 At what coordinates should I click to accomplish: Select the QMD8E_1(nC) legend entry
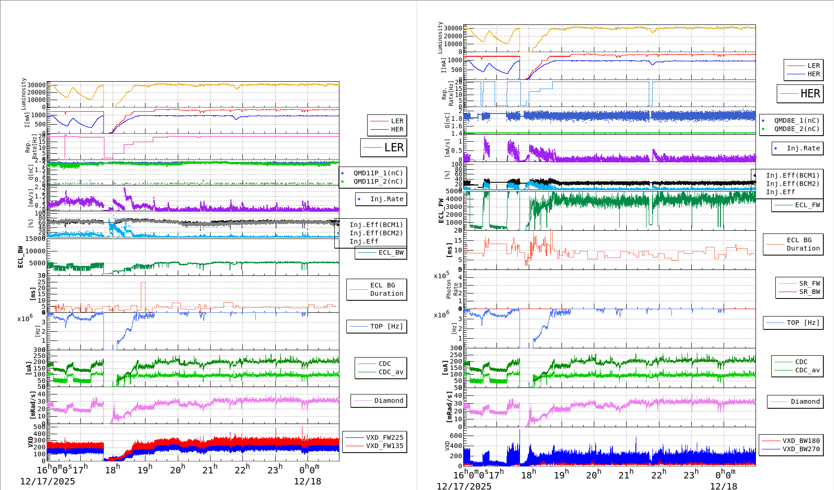pyautogui.click(x=797, y=121)
